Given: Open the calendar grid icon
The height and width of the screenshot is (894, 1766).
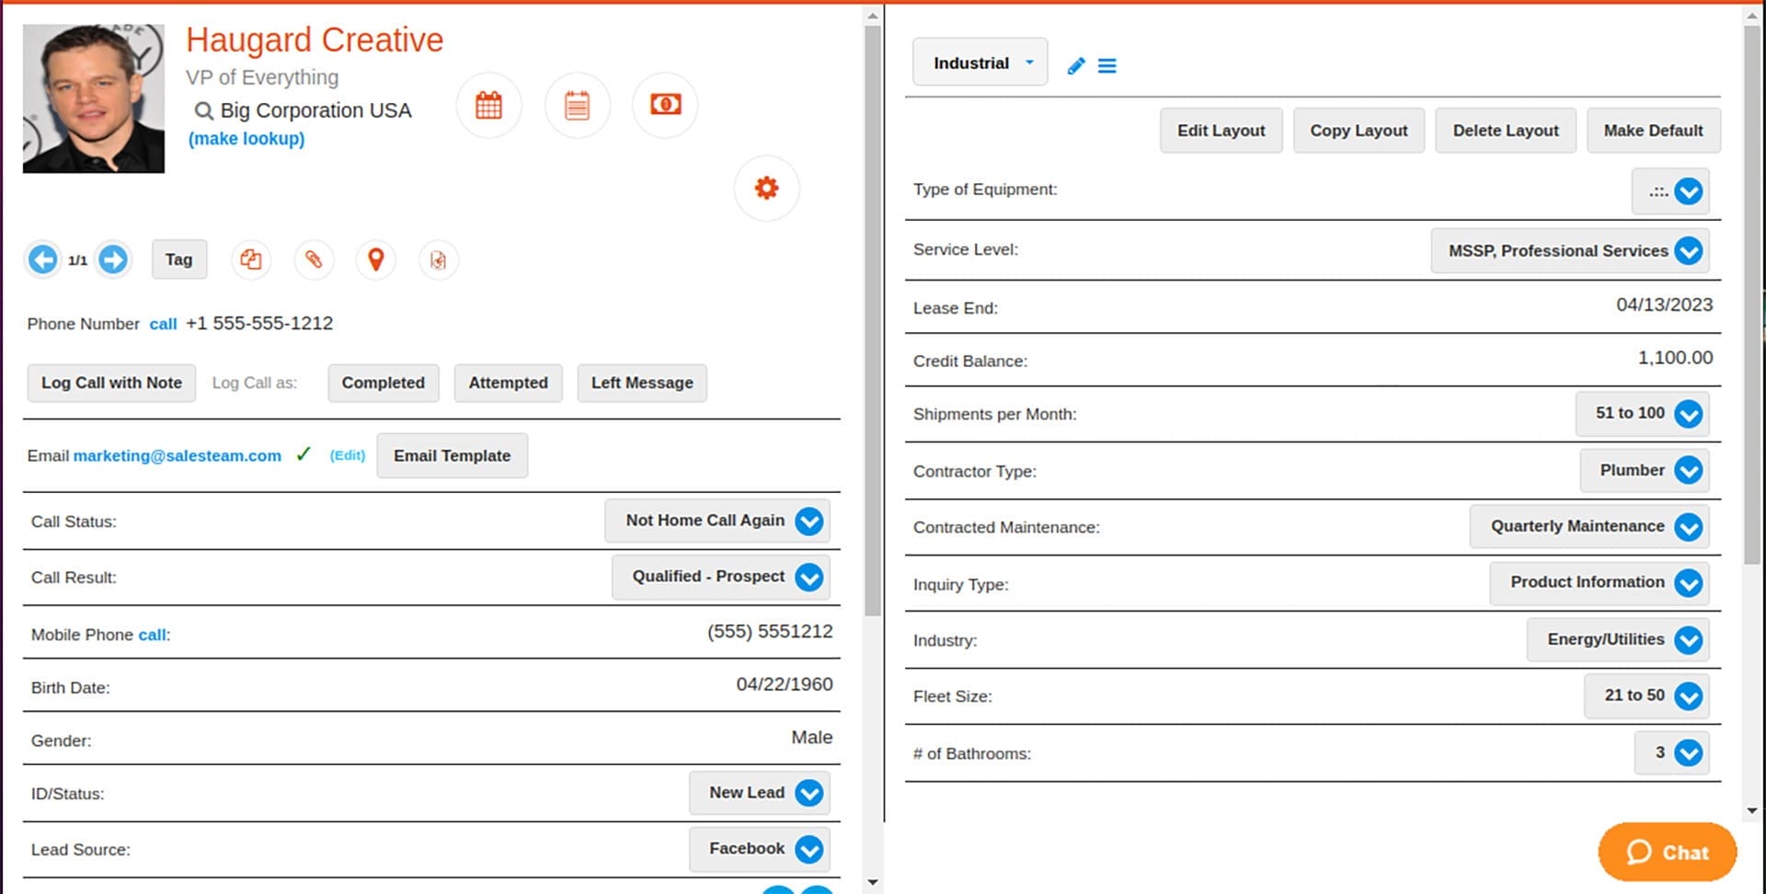Looking at the screenshot, I should click(x=488, y=106).
